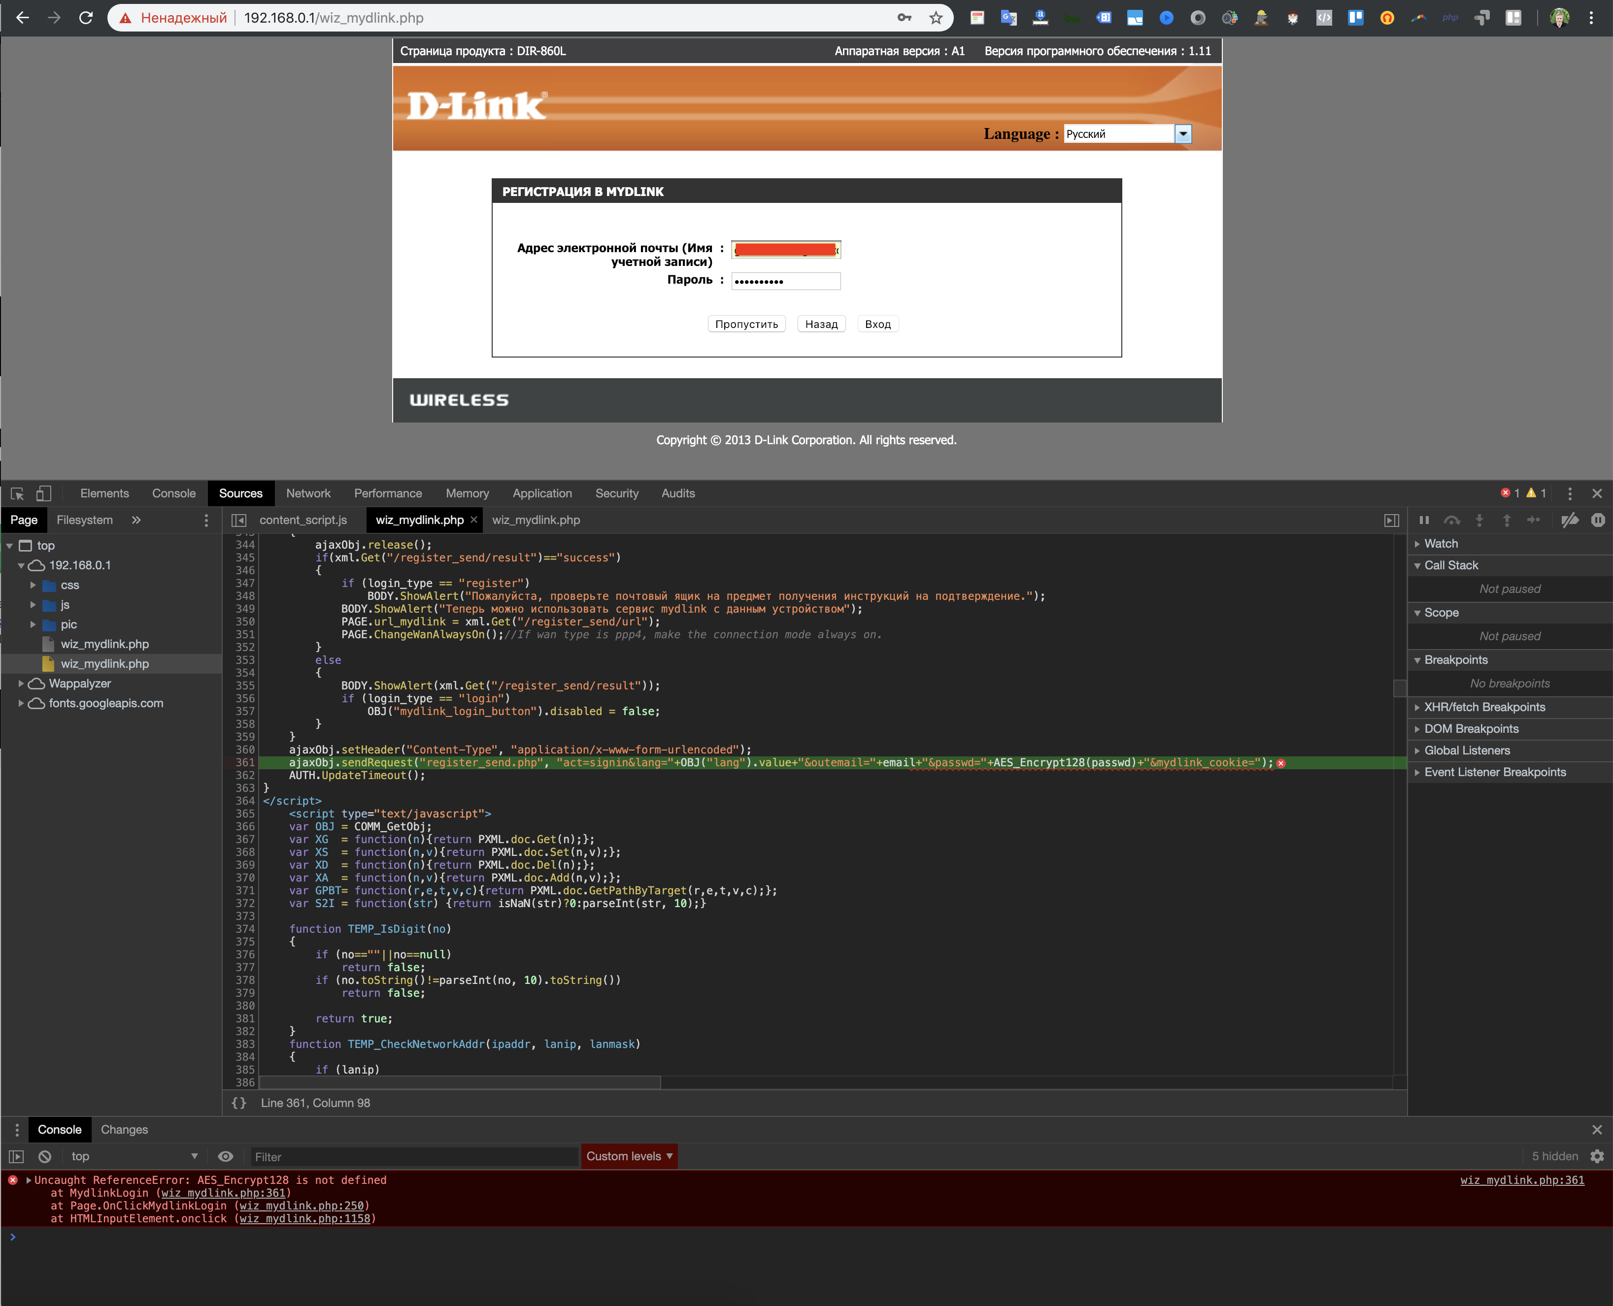This screenshot has width=1613, height=1306.
Task: Expand the css folder in tree
Action: [x=33, y=585]
